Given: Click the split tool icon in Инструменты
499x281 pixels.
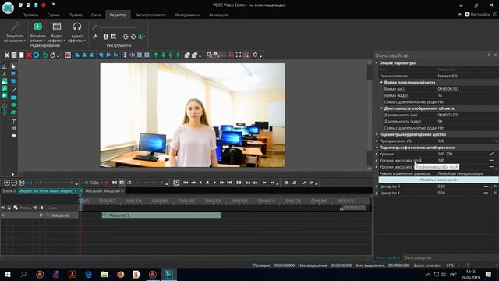Looking at the screenshot, I should (106, 37).
